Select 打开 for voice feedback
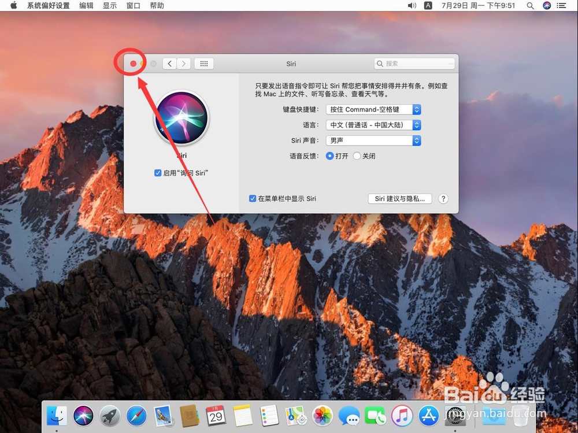 [x=330, y=156]
